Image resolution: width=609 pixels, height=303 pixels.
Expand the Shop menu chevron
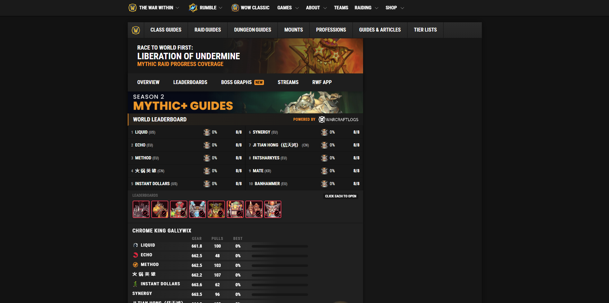[402, 8]
